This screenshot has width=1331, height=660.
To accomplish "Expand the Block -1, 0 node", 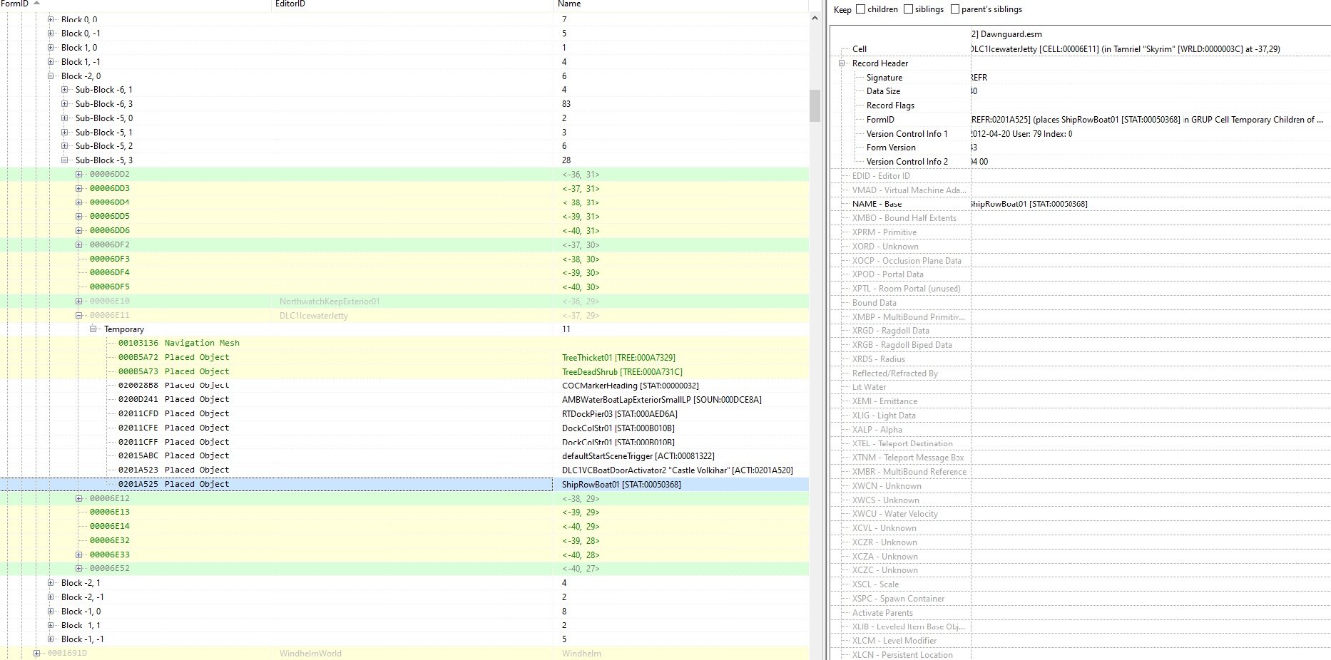I will click(51, 612).
